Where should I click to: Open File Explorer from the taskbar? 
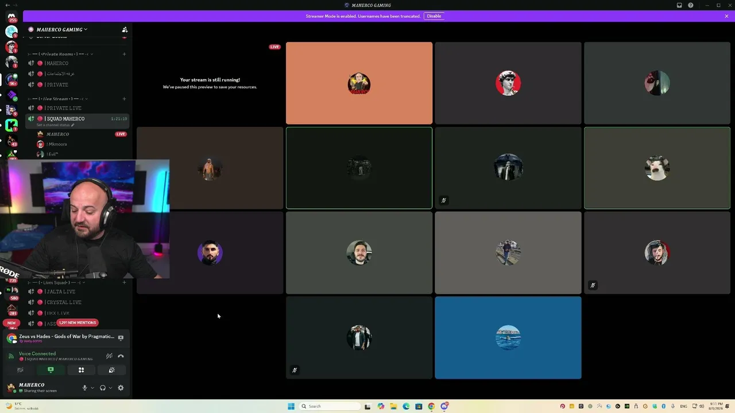coord(393,406)
